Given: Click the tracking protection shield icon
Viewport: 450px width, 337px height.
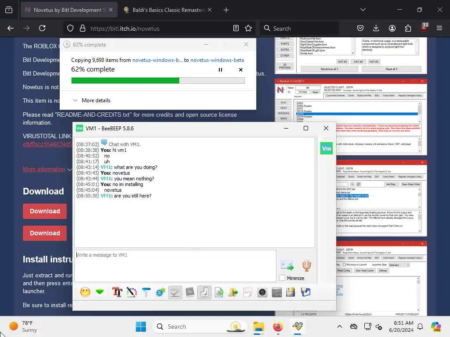Looking at the screenshot, I should point(70,28).
